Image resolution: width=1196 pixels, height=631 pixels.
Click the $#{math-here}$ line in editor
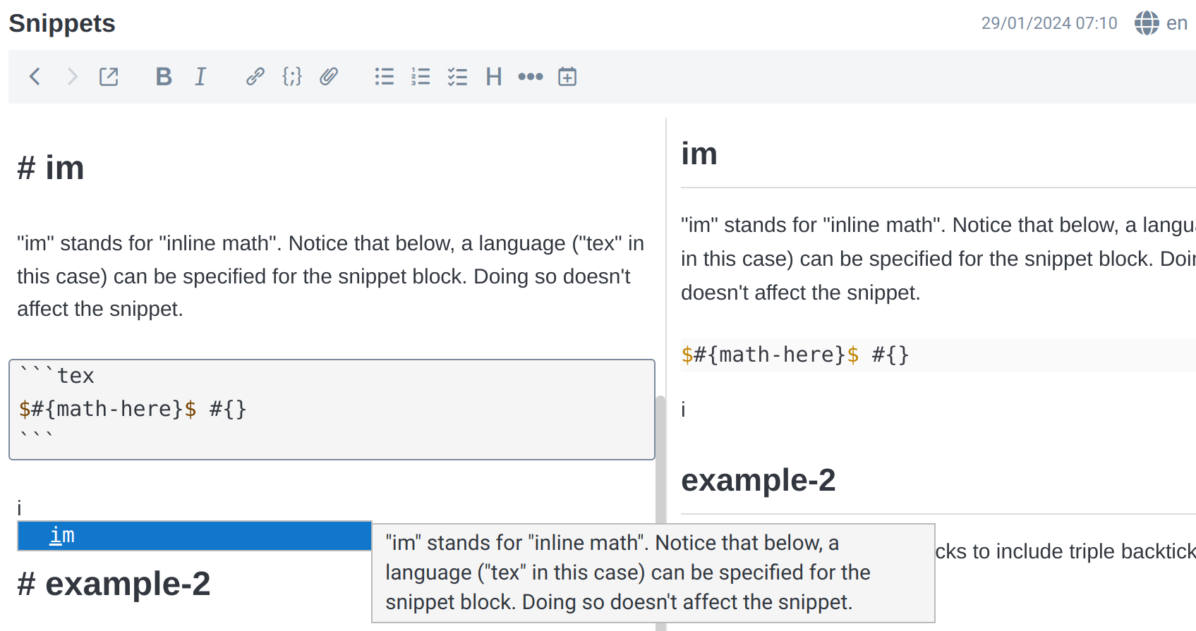click(x=133, y=409)
